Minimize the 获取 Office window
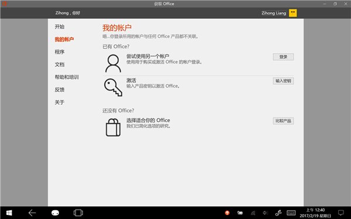The image size is (351, 219). (x=325, y=4)
